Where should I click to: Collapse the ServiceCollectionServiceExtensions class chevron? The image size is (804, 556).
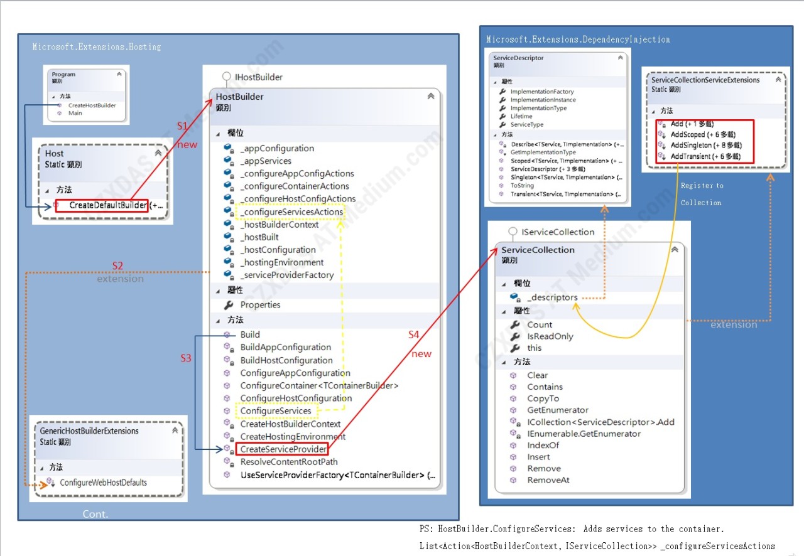779,80
